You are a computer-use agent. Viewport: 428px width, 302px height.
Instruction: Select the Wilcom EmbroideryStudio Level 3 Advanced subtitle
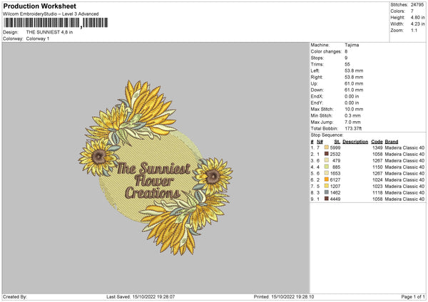click(x=51, y=14)
